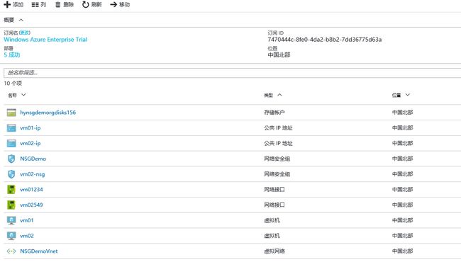Click the 中国北部 cell in hynsgdemorgdisks156 row
This screenshot has height=274, width=461.
(x=403, y=113)
